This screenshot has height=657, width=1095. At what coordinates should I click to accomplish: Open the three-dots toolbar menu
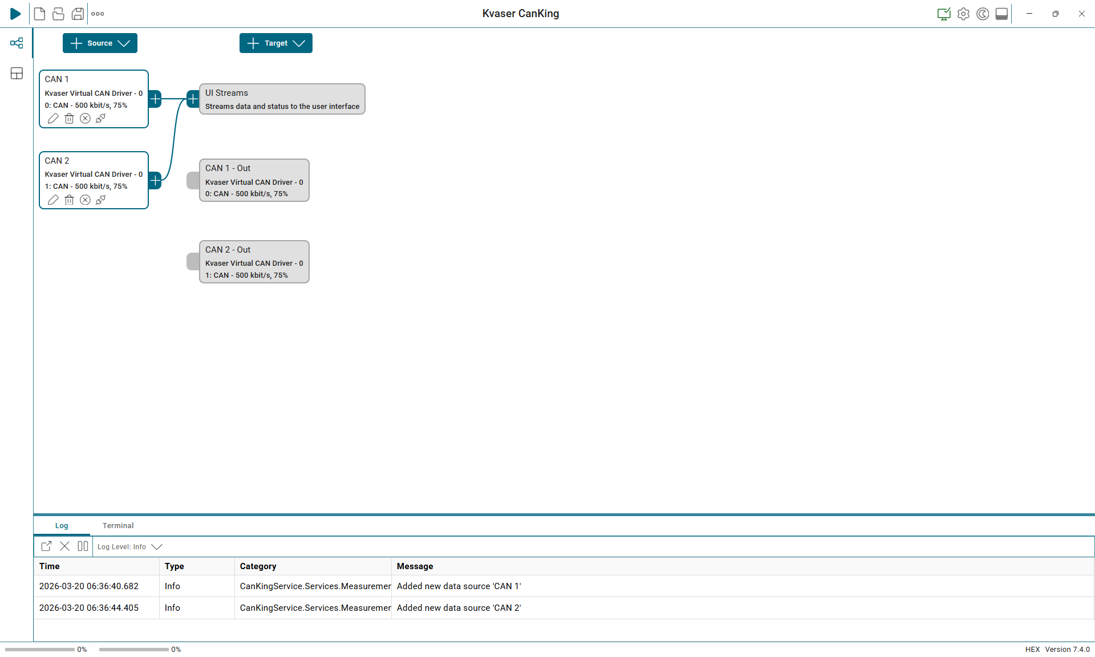[98, 14]
